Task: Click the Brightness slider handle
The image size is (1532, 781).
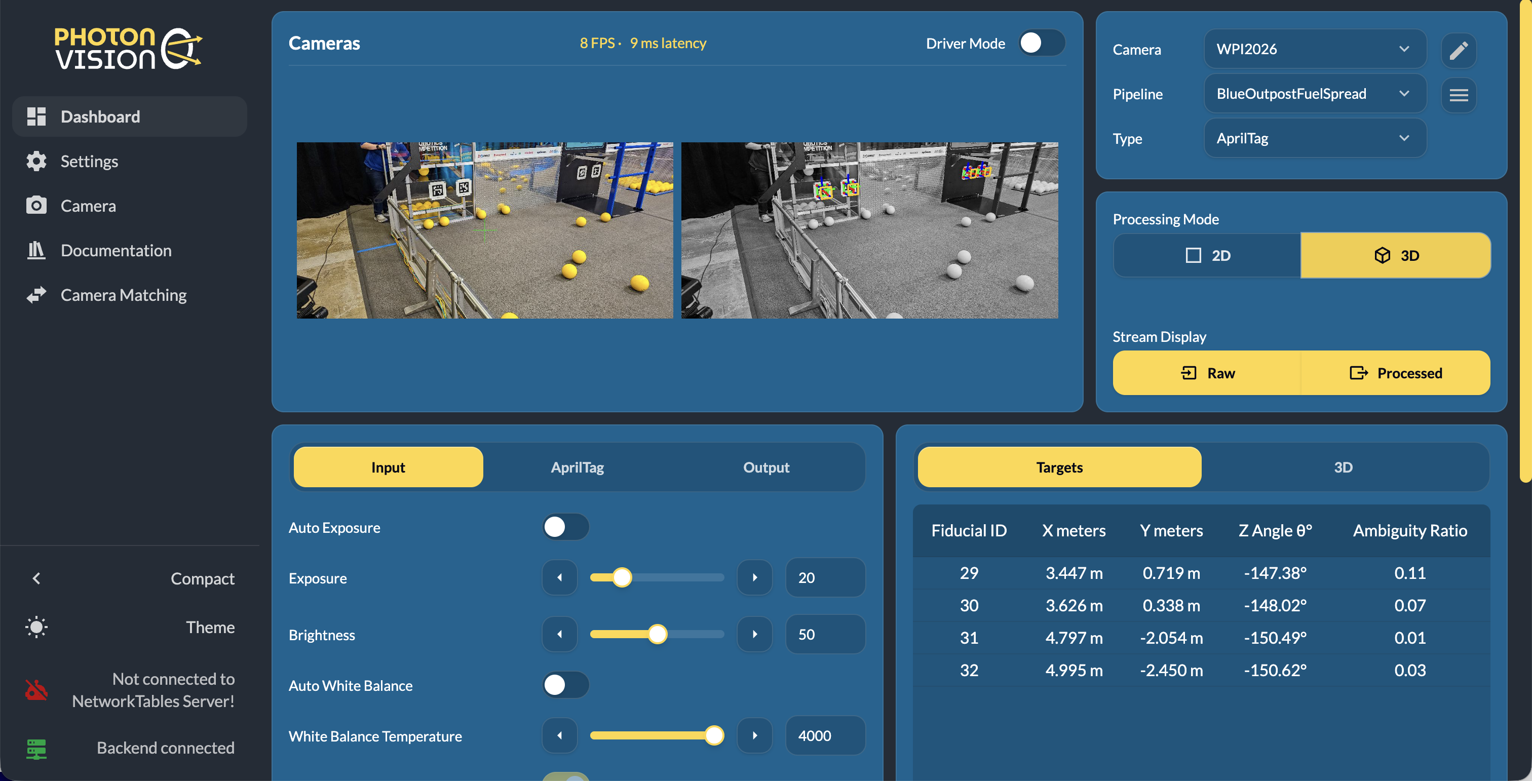Action: click(x=657, y=634)
